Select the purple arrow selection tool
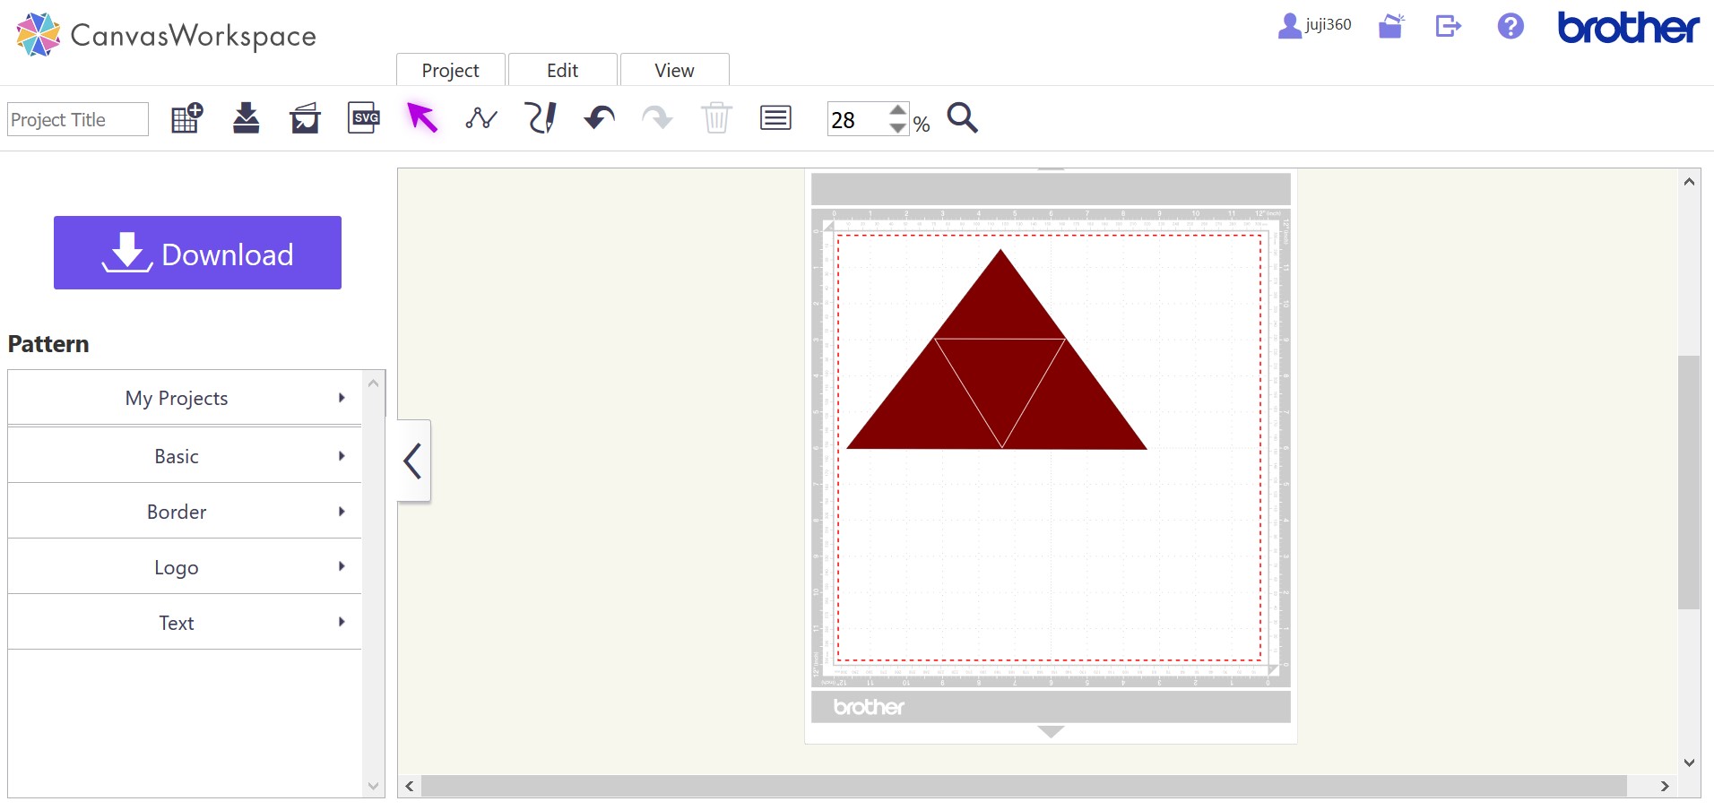The height and width of the screenshot is (810, 1714). tap(422, 117)
